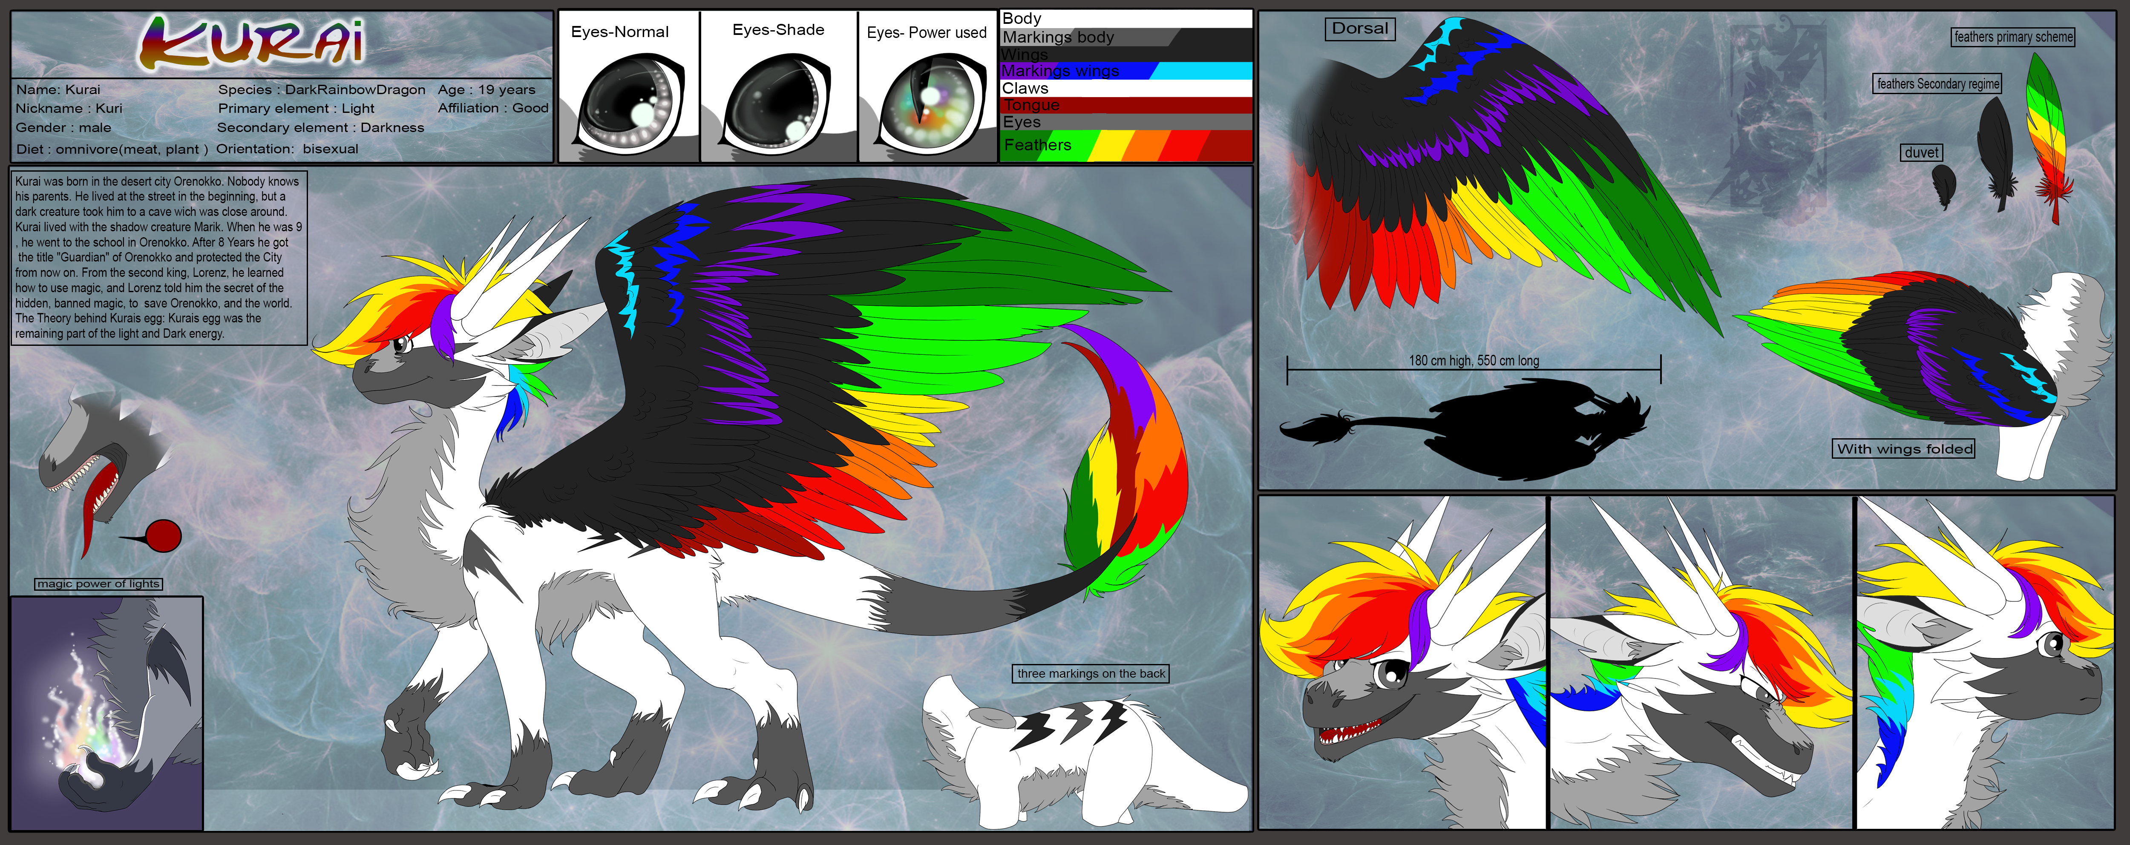The image size is (2130, 845).
Task: Click the rainbow KURAI title logo
Action: point(252,43)
